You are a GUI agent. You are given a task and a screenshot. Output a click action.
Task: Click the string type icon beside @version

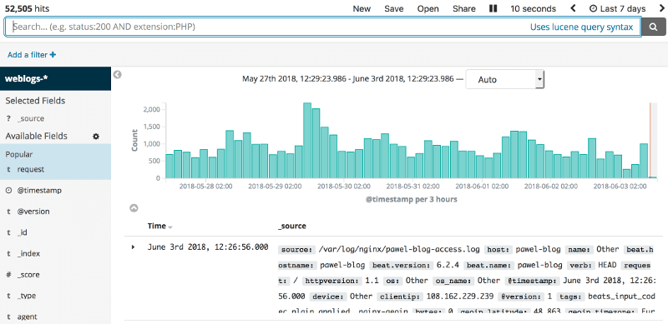point(8,212)
